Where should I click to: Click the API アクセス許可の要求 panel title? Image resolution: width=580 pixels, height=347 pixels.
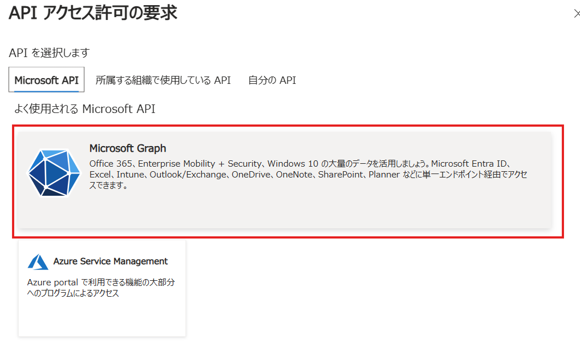(x=93, y=13)
